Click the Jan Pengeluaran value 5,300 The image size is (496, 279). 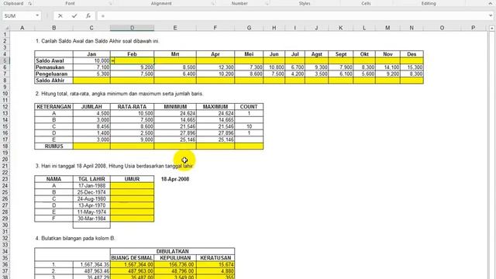[91, 74]
